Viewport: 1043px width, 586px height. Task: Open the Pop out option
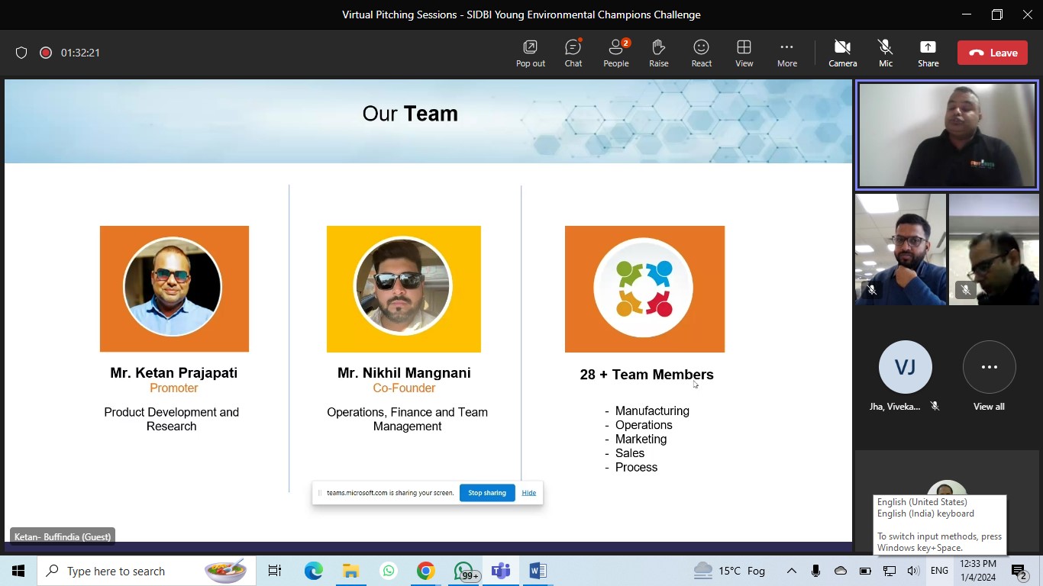click(x=530, y=53)
